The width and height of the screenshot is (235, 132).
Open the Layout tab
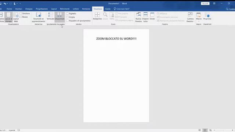pos(54,9)
